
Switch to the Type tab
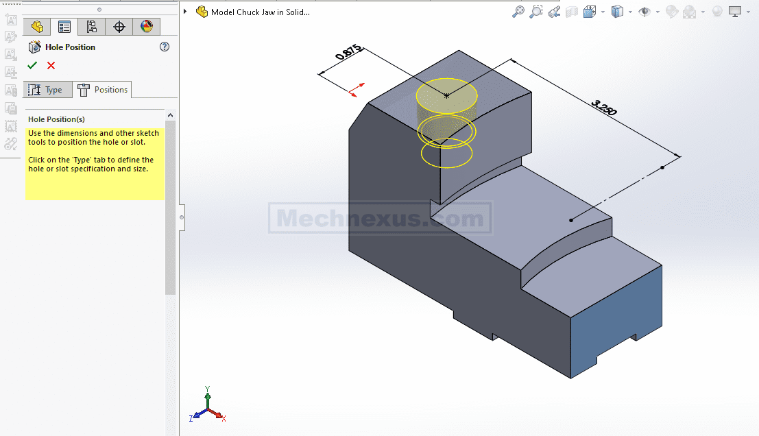pyautogui.click(x=47, y=90)
